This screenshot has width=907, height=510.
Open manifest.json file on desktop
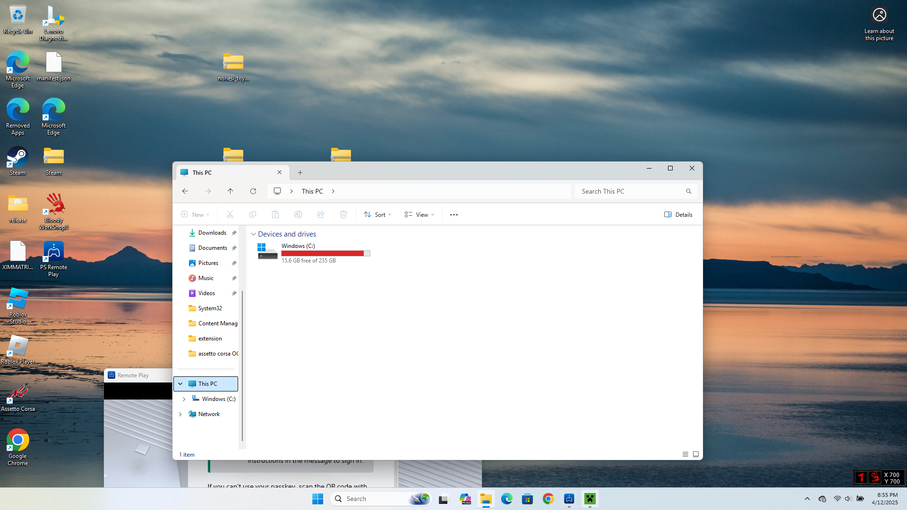click(54, 67)
